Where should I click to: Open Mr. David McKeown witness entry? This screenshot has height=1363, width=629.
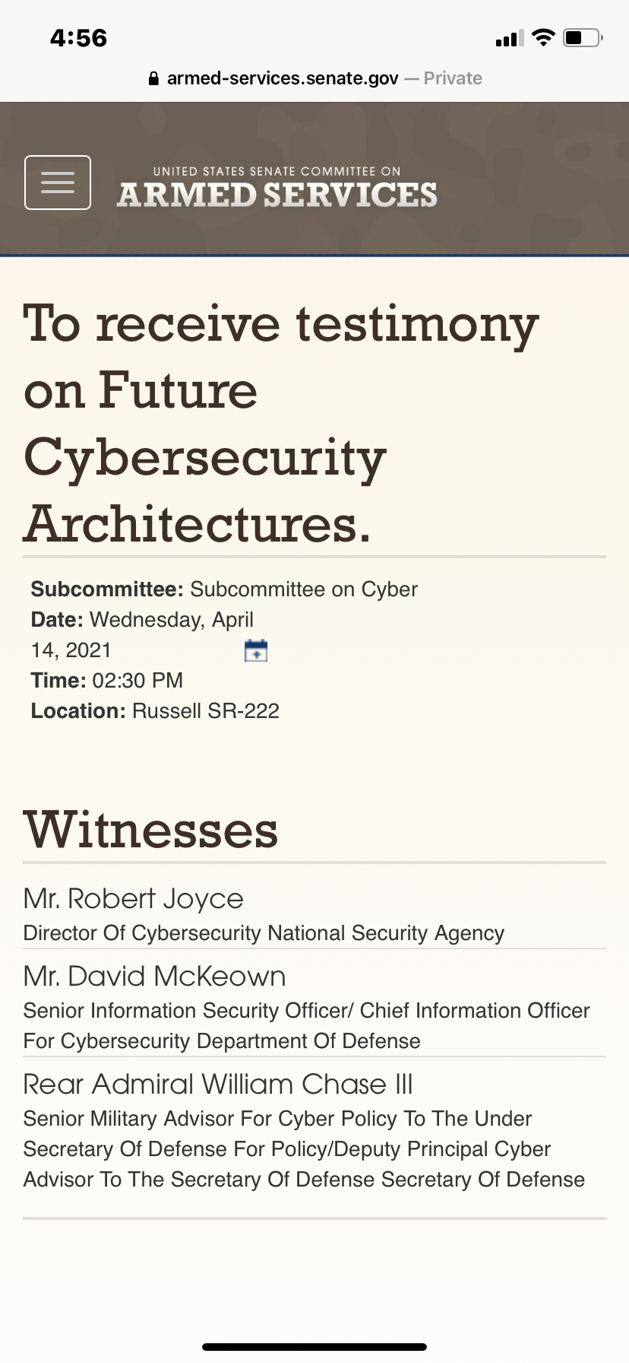coord(154,976)
